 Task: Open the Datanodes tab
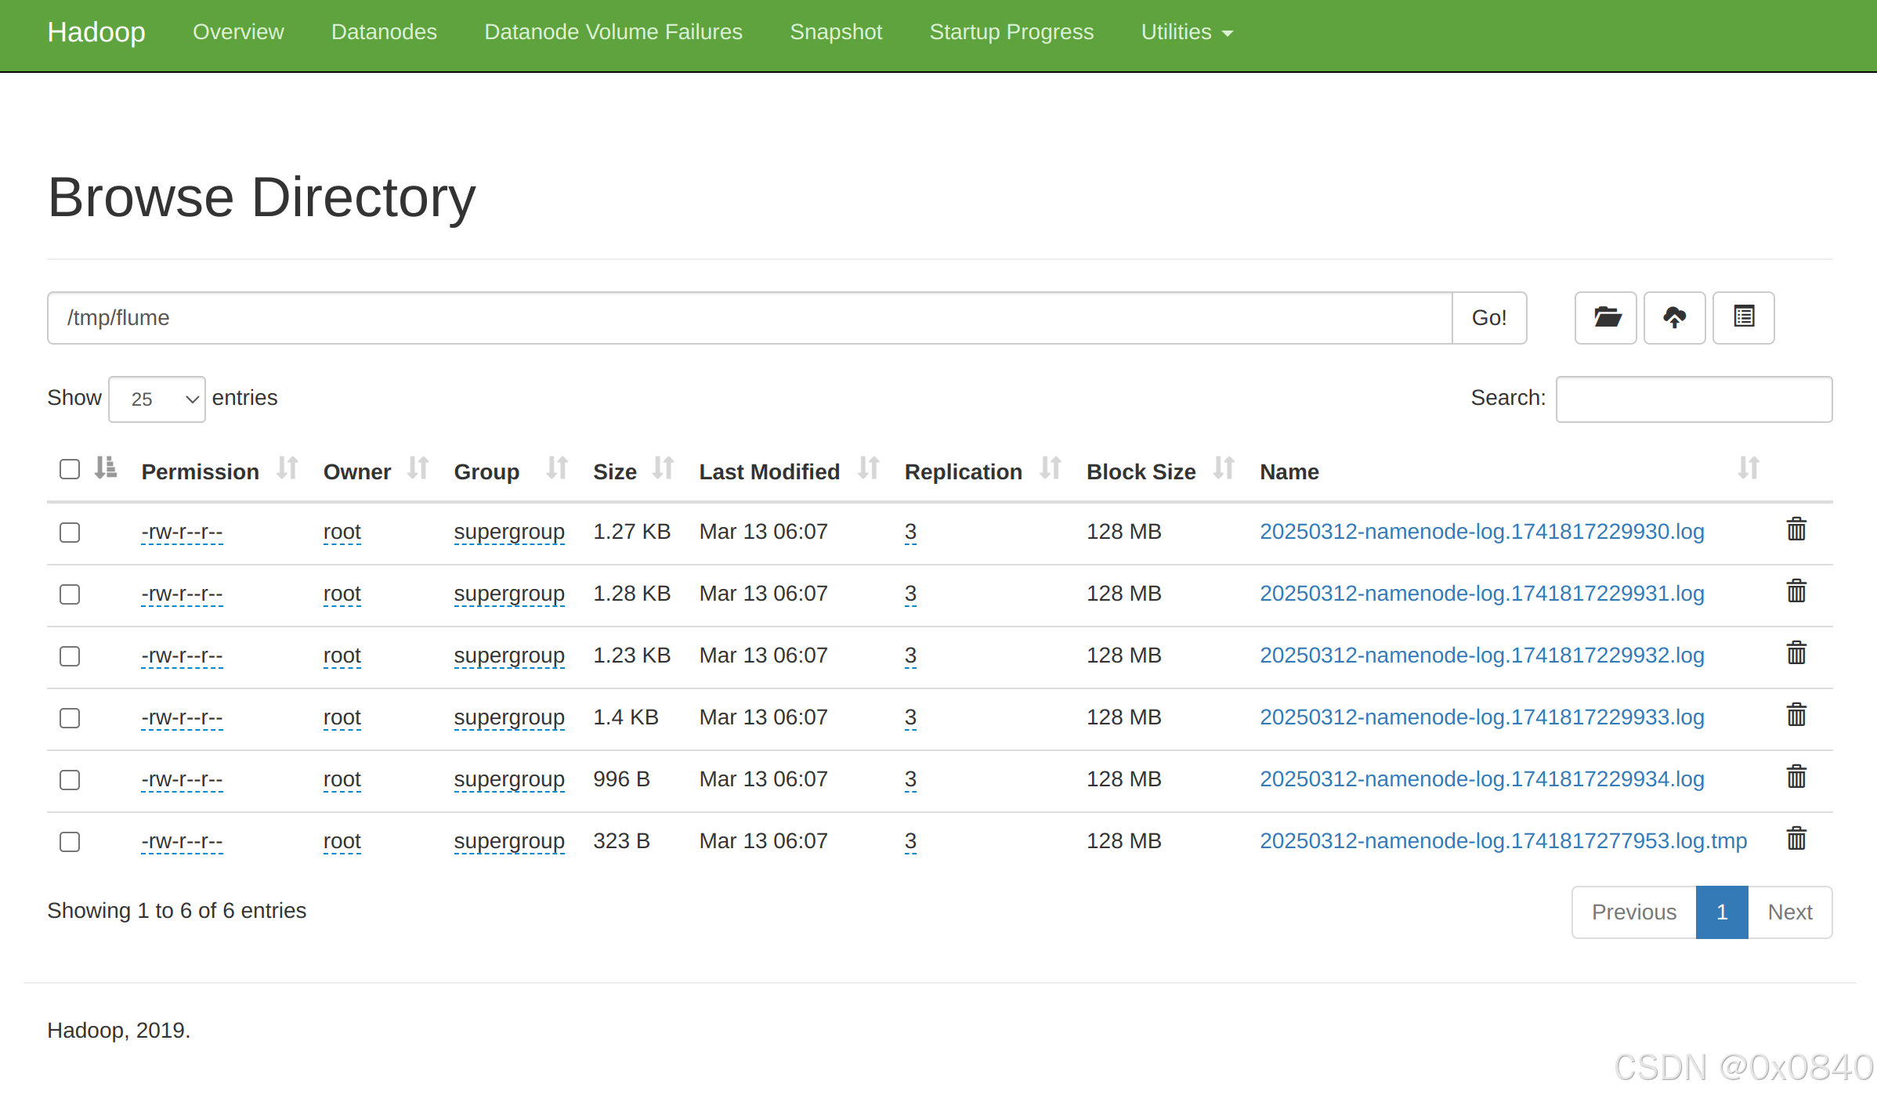(x=384, y=32)
